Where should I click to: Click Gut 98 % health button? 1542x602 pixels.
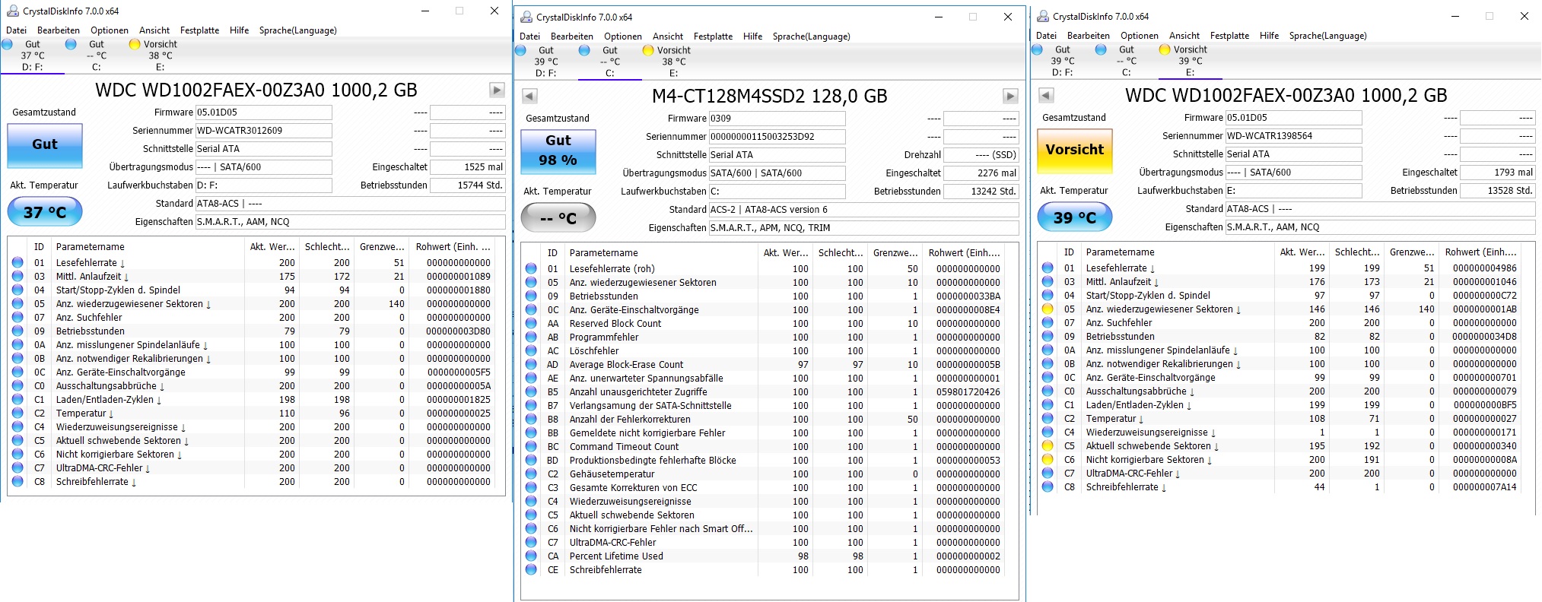coord(558,150)
